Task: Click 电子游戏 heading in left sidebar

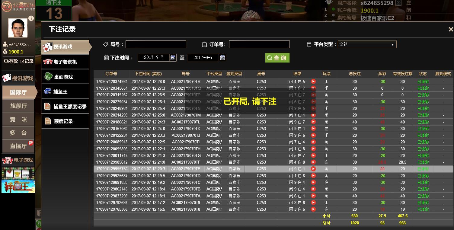Action: (x=18, y=160)
